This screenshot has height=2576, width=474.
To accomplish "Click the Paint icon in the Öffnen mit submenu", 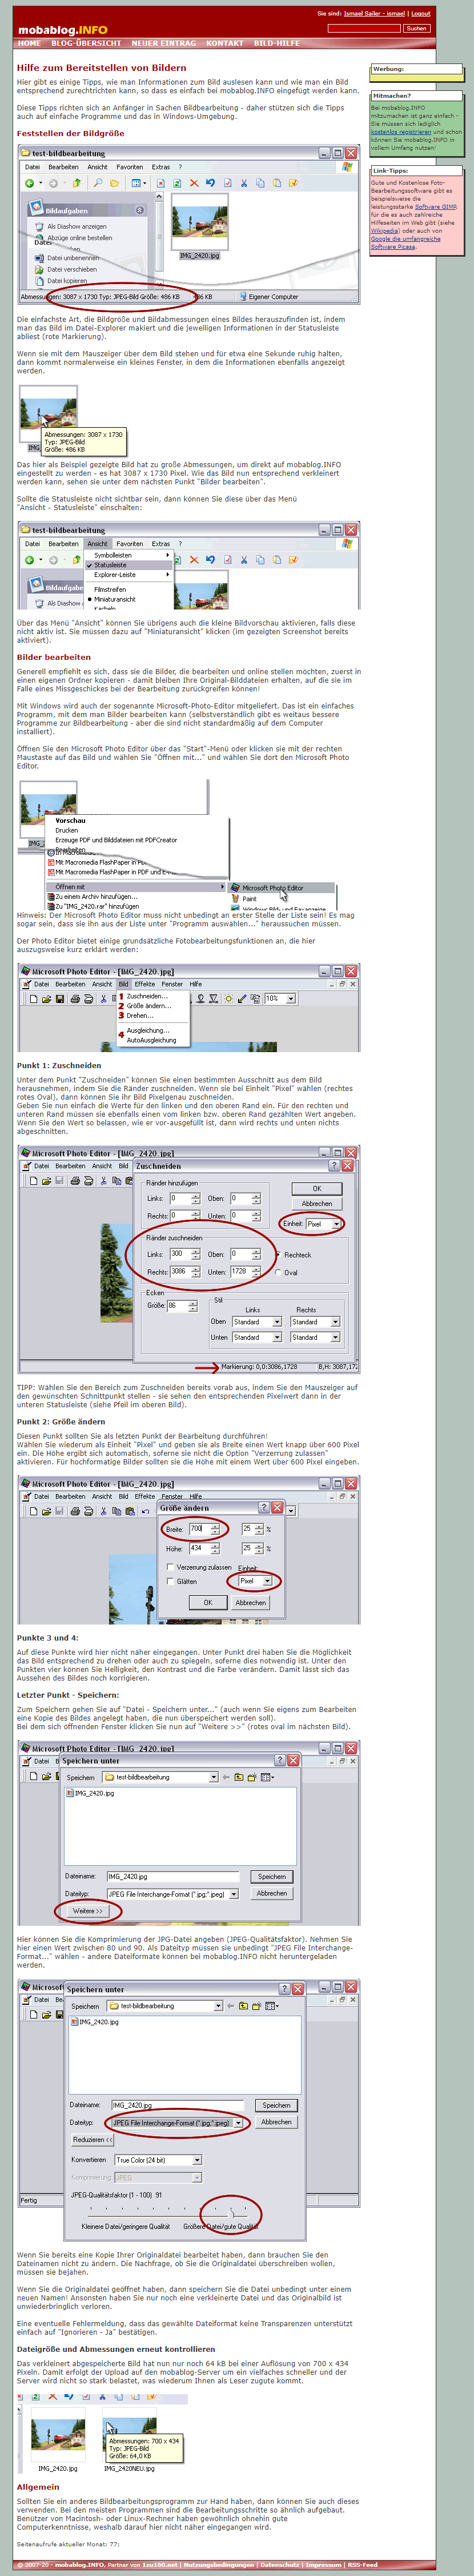I will pos(235,898).
